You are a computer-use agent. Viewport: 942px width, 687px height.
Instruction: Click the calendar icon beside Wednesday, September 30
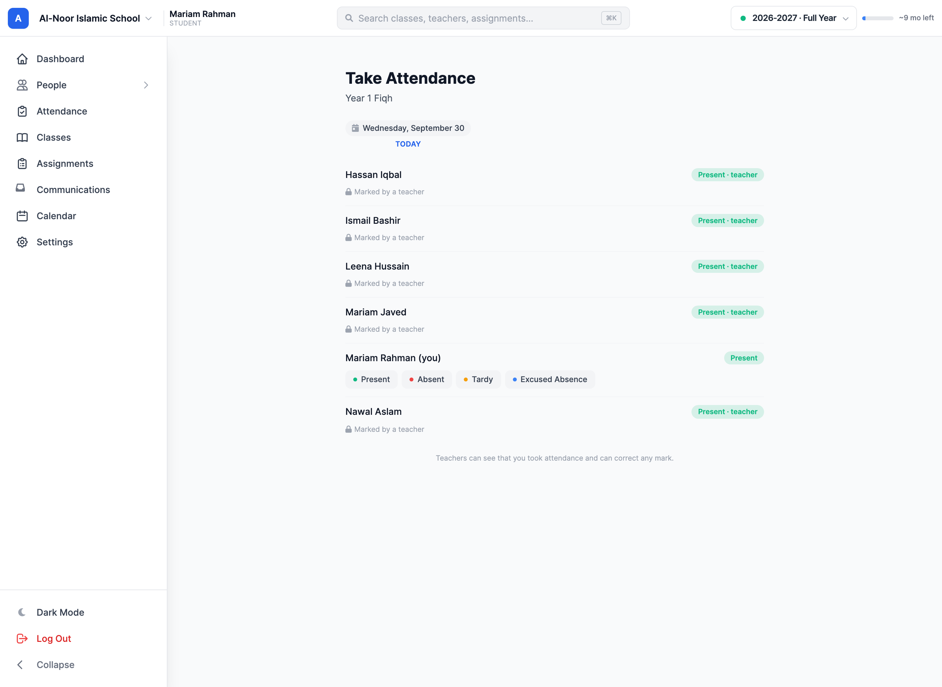[356, 128]
